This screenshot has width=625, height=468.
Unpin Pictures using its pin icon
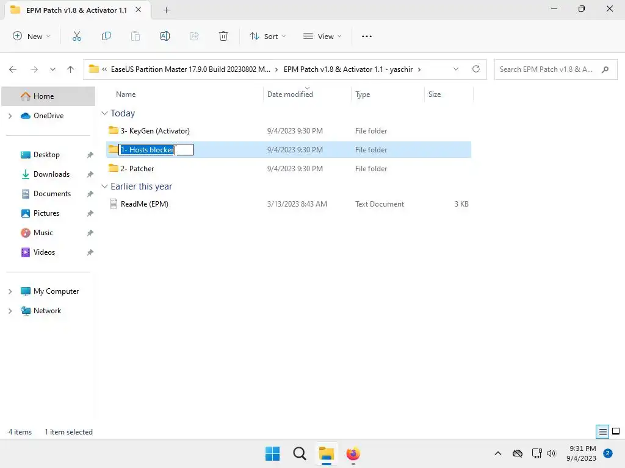coord(90,213)
